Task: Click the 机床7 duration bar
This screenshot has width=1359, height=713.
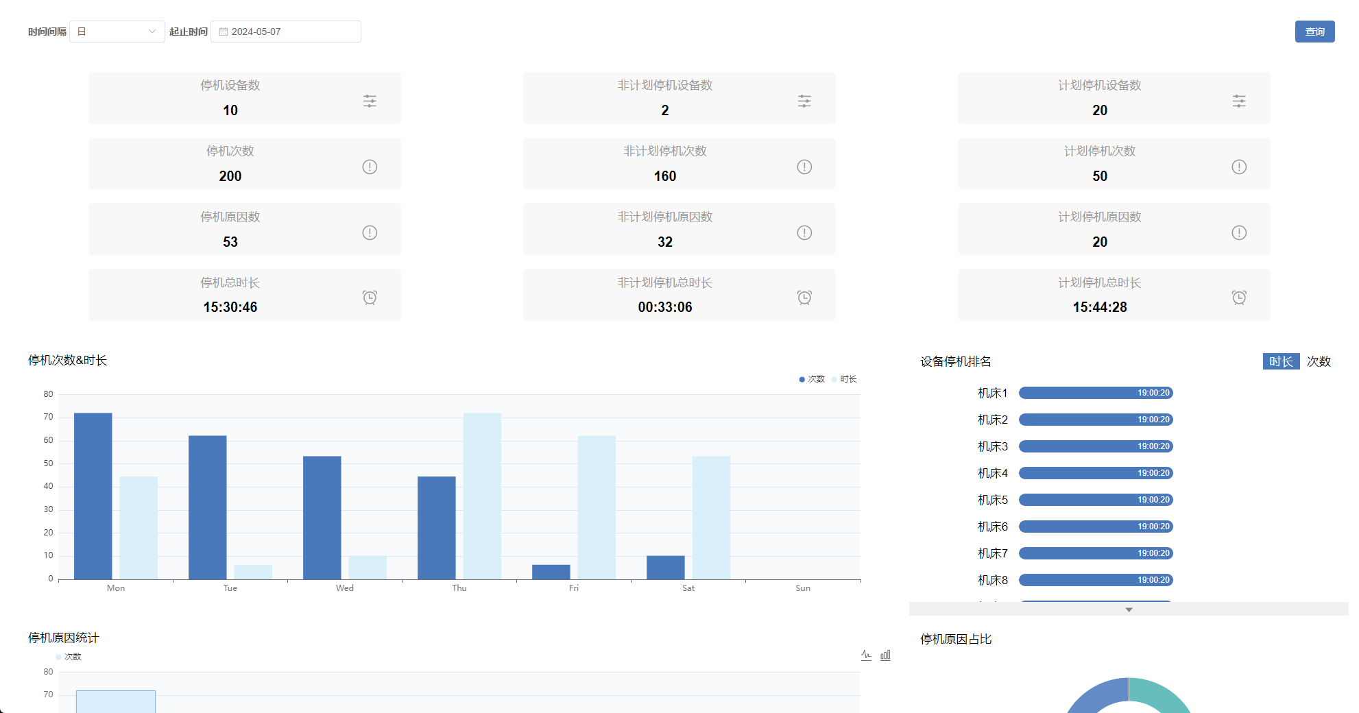Action: 1096,553
